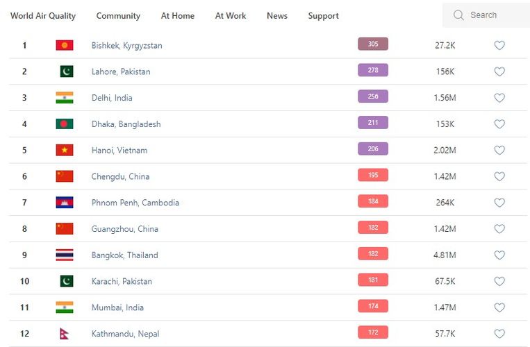The height and width of the screenshot is (347, 530).
Task: Open the Guangzhou, China city link
Action: [124, 229]
